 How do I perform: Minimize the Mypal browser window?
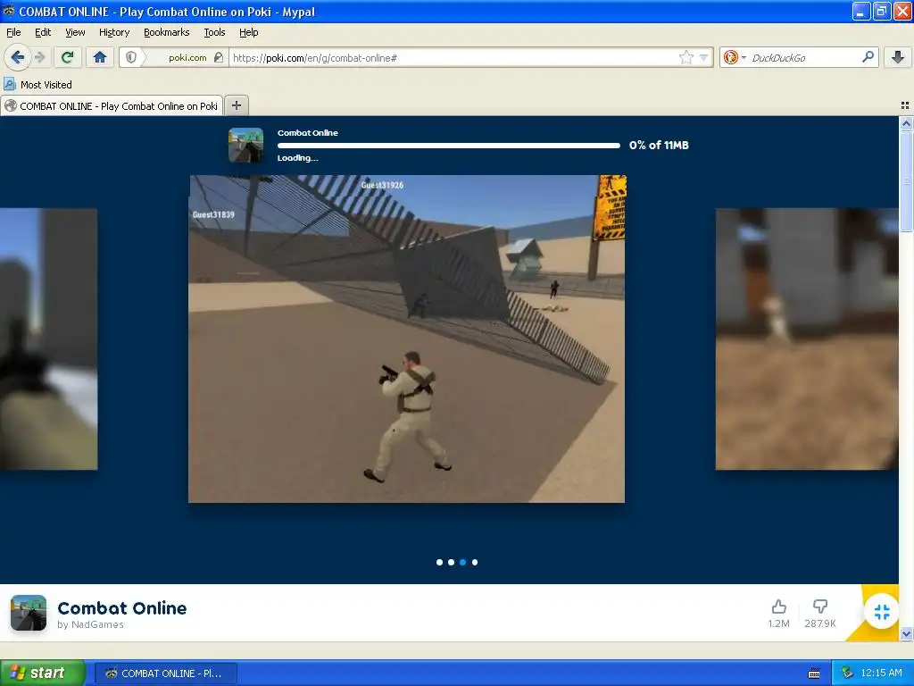point(861,11)
